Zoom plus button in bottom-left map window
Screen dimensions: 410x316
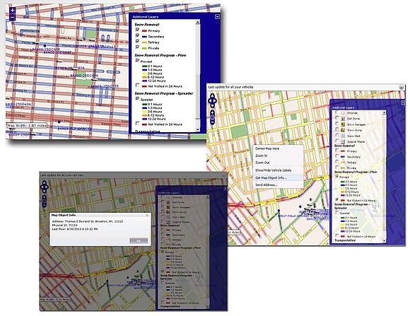pyautogui.click(x=45, y=197)
